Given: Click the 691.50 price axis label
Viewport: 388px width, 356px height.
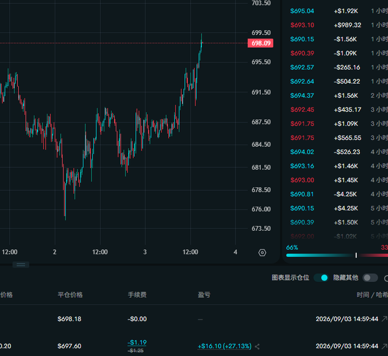Looking at the screenshot, I should 261,93.
